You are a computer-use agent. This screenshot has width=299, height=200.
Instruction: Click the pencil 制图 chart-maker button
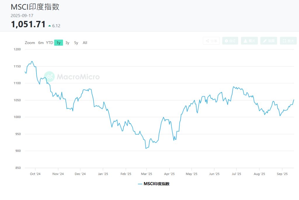269,41
